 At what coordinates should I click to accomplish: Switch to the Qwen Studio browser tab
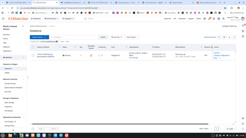coord(181,3)
